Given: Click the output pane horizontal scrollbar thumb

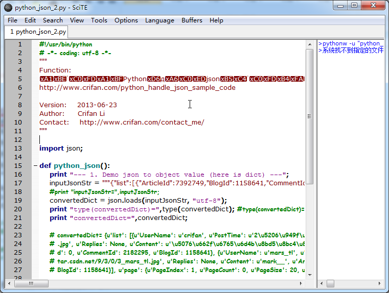Looking at the screenshot, I should tap(330, 283).
